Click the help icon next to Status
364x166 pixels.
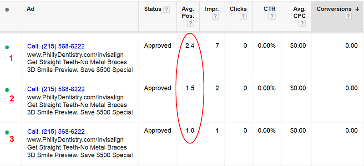pos(167,10)
